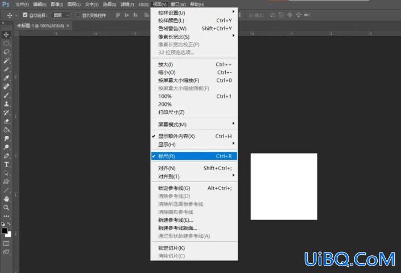Toggle the 标尺(R) rulers menu item
This screenshot has width=401, height=273.
point(194,156)
